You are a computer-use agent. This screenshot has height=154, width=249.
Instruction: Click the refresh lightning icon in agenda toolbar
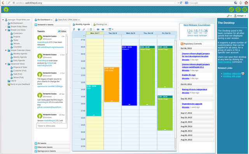[74, 29]
